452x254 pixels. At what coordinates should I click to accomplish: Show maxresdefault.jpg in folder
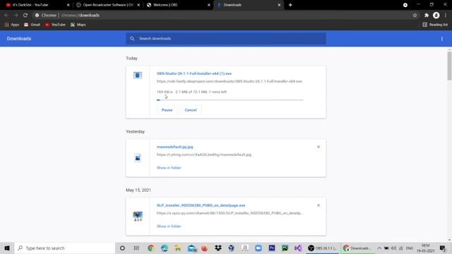point(169,168)
